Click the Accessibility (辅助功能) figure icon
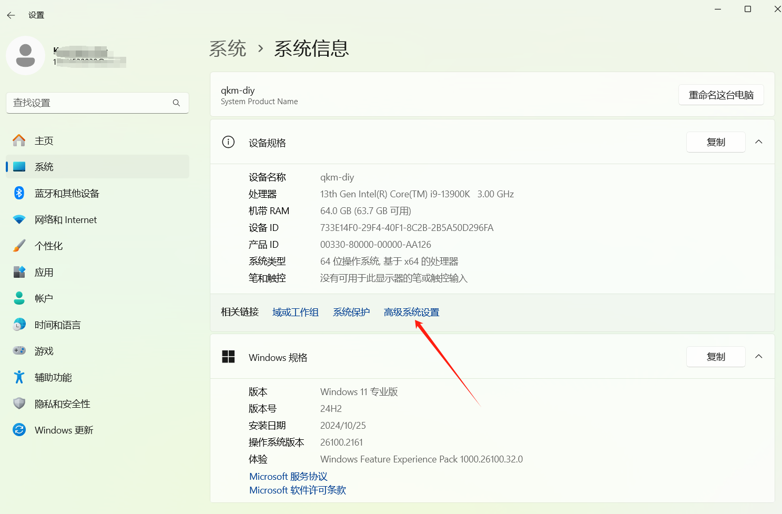The height and width of the screenshot is (514, 782). click(19, 377)
